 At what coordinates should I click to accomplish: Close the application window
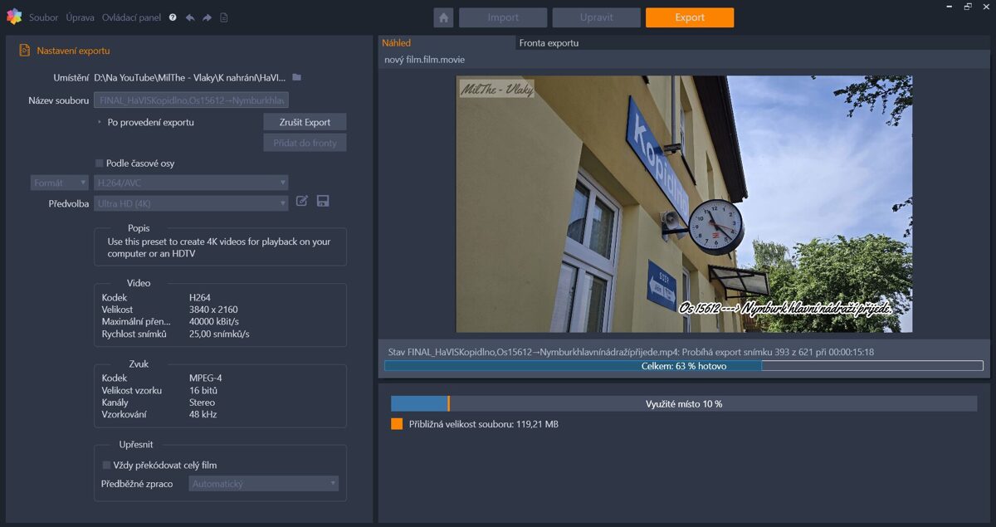[987, 7]
